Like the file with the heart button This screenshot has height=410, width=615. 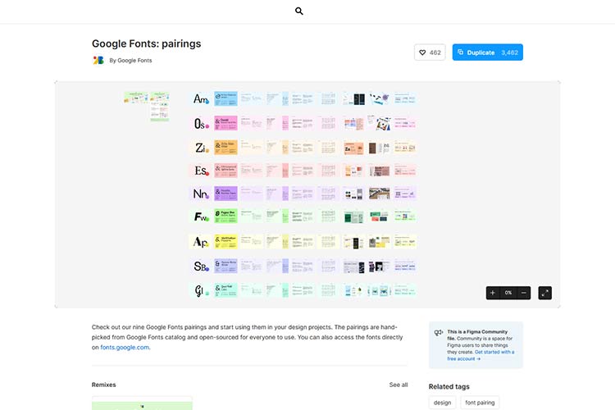[x=430, y=52]
